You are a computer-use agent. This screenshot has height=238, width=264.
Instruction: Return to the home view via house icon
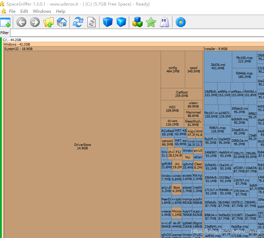(62, 22)
